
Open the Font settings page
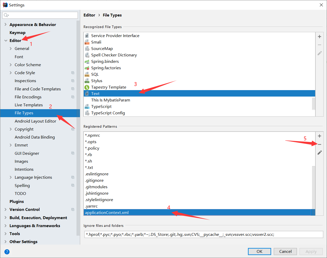point(19,57)
